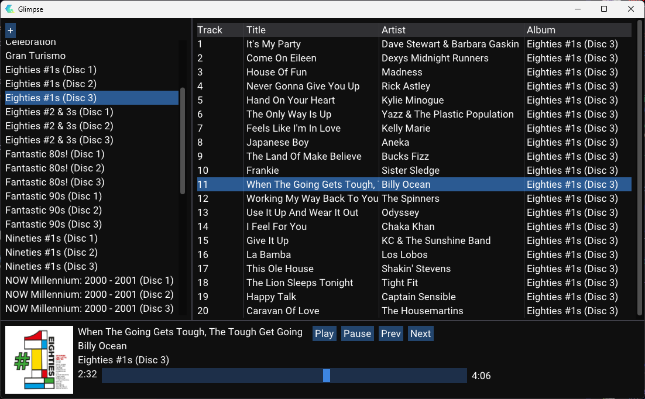Open Eighties #2 & 3s (Disc 3)

coord(59,140)
